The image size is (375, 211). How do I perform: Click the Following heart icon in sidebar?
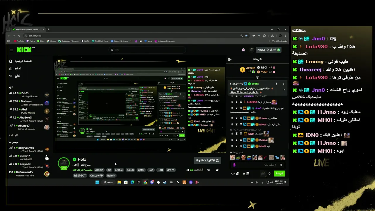point(11,76)
